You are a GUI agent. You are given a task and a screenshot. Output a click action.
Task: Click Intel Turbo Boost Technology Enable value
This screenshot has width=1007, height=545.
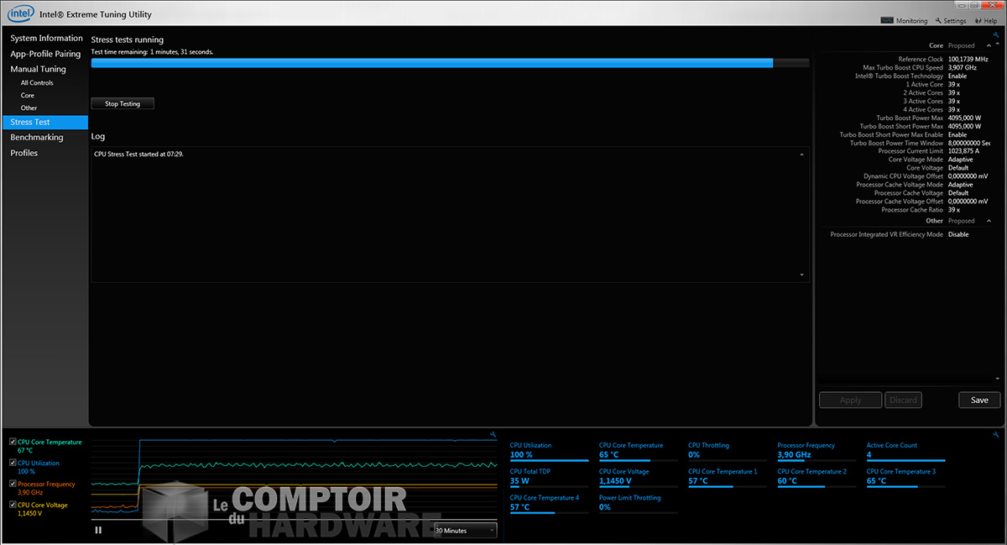coord(957,76)
